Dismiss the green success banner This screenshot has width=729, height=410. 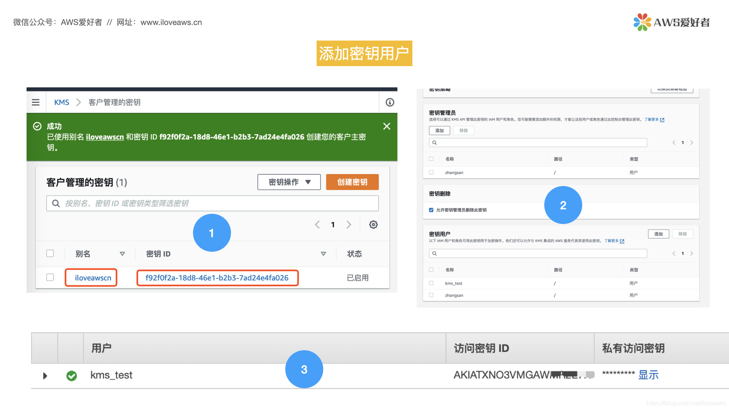click(x=387, y=126)
